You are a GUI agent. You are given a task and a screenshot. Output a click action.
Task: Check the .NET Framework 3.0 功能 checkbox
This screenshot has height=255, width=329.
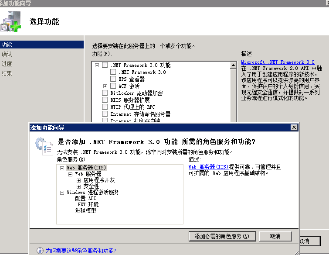pyautogui.click(x=105, y=65)
